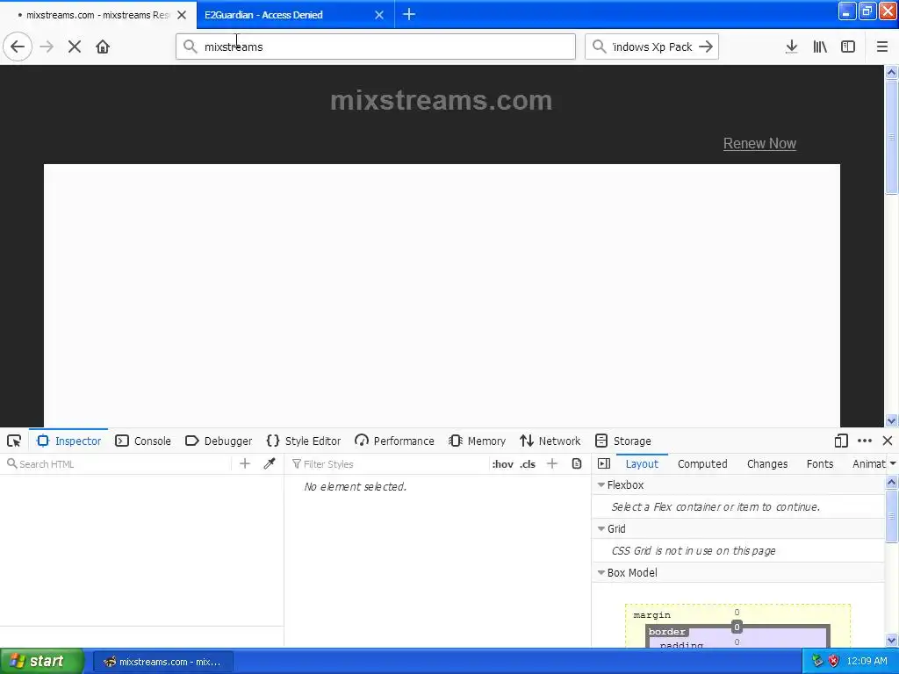Open the devtools three-dots options menu
Screen dimensions: 899x674
[865, 441]
